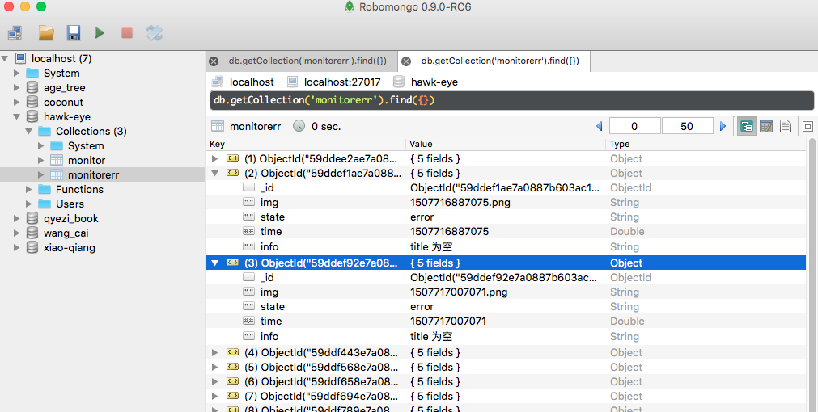Open file with the folder toolbar icon
Image resolution: width=818 pixels, height=412 pixels.
click(46, 33)
